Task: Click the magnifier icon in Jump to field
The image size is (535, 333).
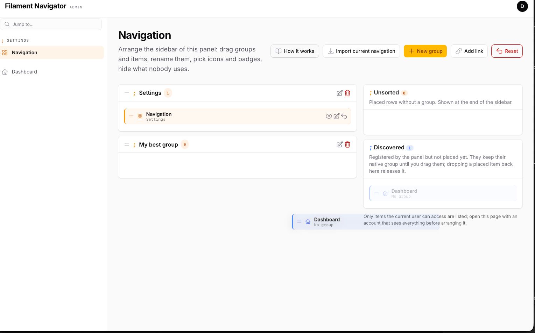Action: (7, 24)
